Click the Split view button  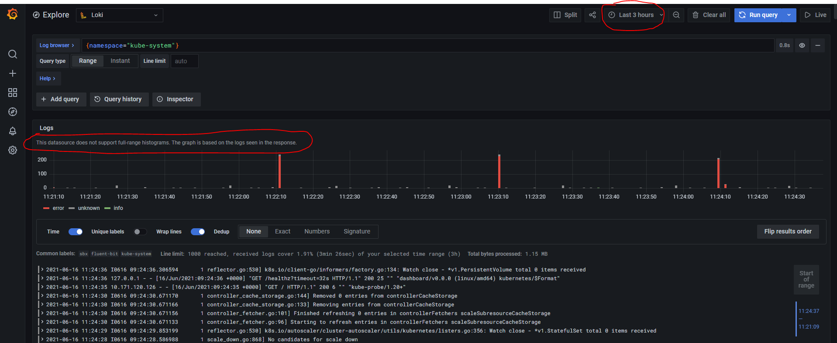pos(565,15)
